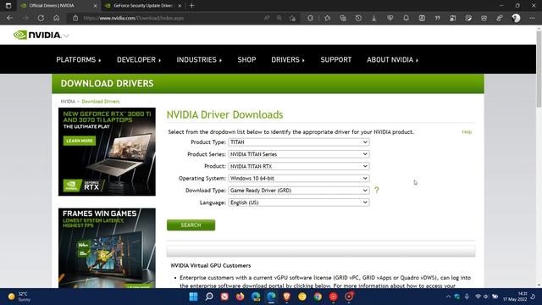The height and width of the screenshot is (305, 542).
Task: Launch Firefox from the taskbar
Action: tap(240, 297)
